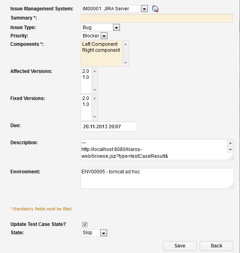The image size is (240, 253).
Task: Toggle the Update Test Case State checkbox
Action: 85,224
